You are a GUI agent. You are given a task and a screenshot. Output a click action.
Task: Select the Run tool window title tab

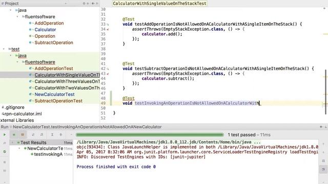tap(5, 127)
